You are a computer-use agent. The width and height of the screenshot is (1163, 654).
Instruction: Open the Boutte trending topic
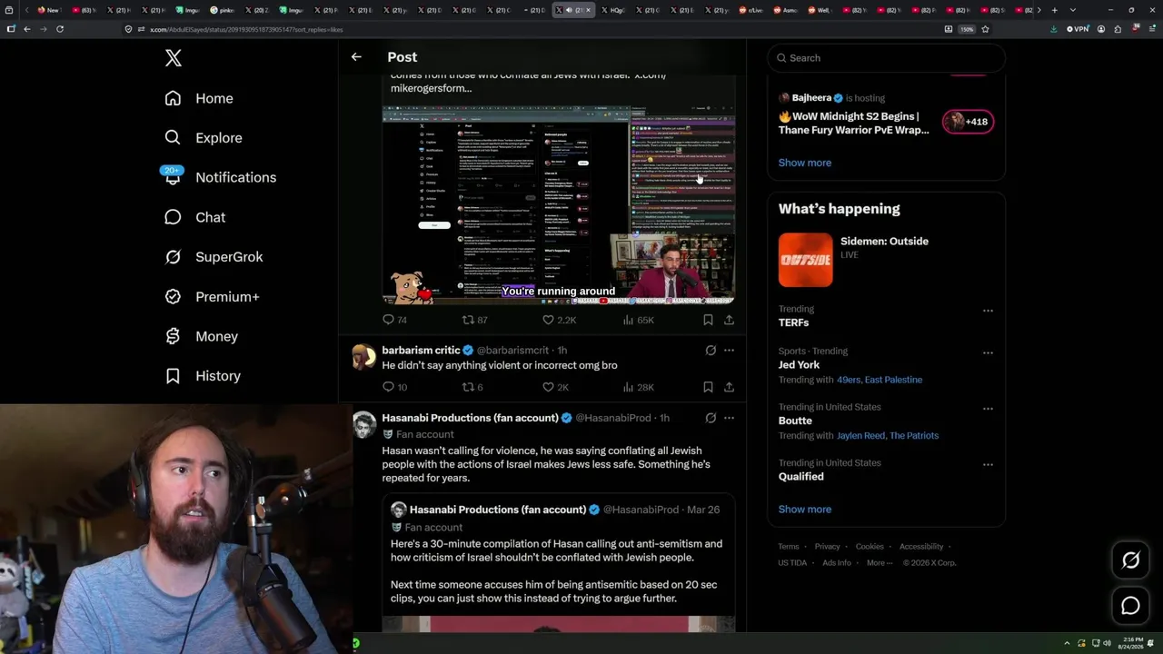795,421
